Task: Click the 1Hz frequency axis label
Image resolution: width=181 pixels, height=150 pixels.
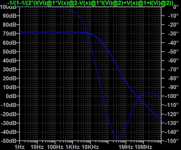Action: [20, 147]
